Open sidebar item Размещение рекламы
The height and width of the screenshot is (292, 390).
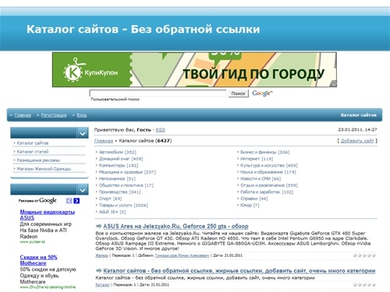click(x=38, y=160)
